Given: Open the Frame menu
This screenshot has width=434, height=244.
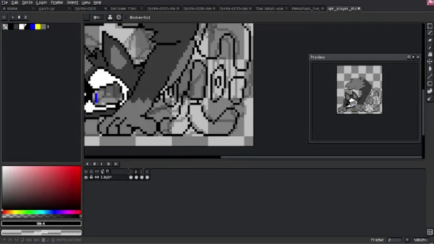Looking at the screenshot, I should (57, 2).
